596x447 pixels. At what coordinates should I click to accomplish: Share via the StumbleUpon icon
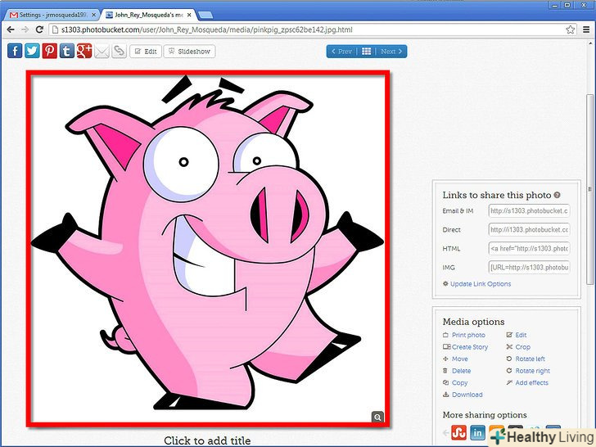458,433
